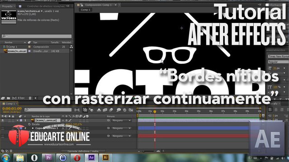Sort project items by Tipo column
The width and height of the screenshot is (289, 162).
35,42
